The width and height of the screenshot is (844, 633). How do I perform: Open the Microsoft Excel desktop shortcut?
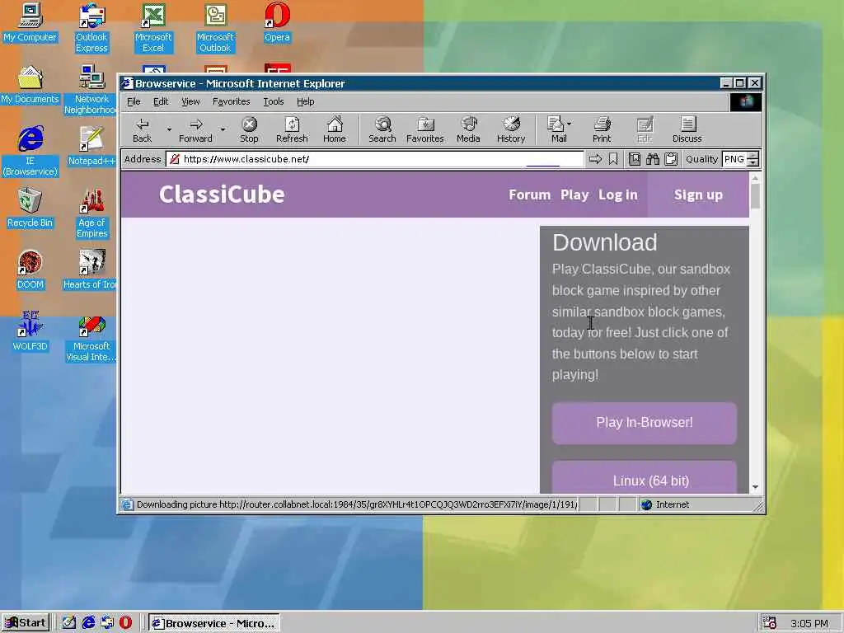pos(153,28)
